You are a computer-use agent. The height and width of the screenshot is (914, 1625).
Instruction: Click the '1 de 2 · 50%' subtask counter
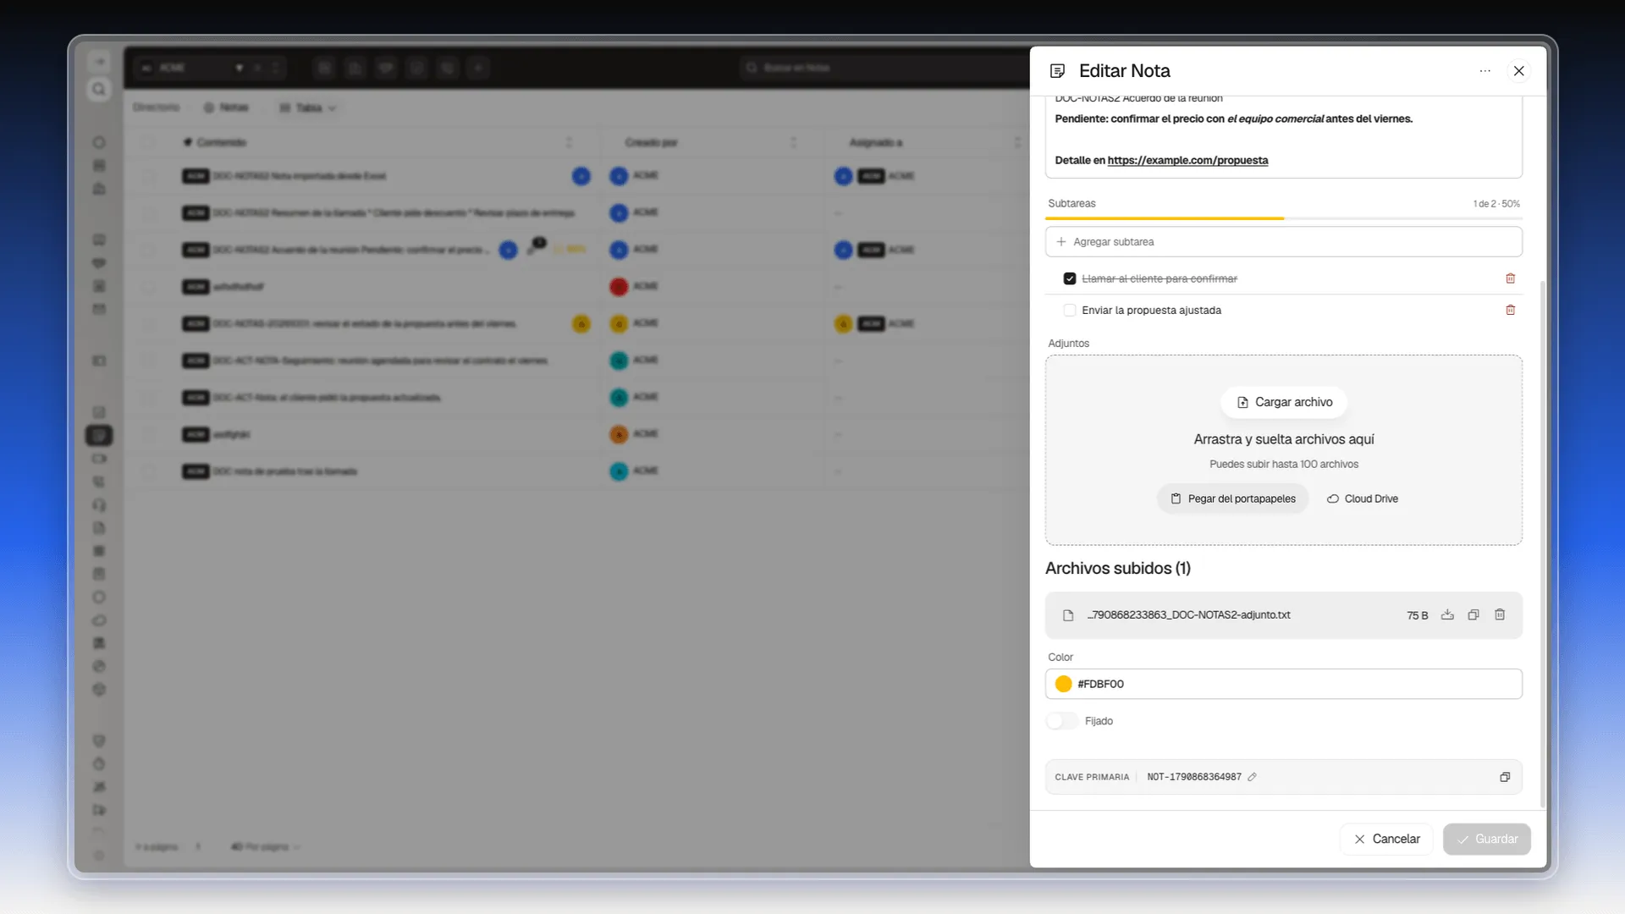tap(1496, 204)
